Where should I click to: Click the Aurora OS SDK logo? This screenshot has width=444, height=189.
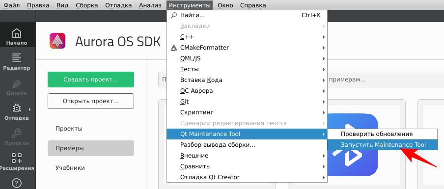57,41
